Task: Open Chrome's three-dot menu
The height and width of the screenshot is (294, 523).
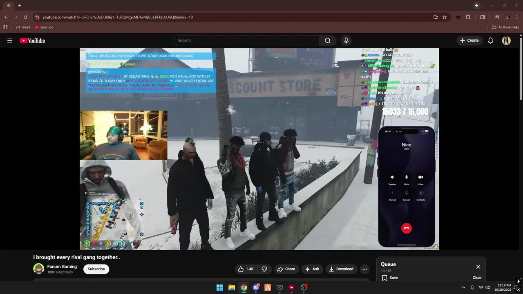Action: [x=517, y=17]
